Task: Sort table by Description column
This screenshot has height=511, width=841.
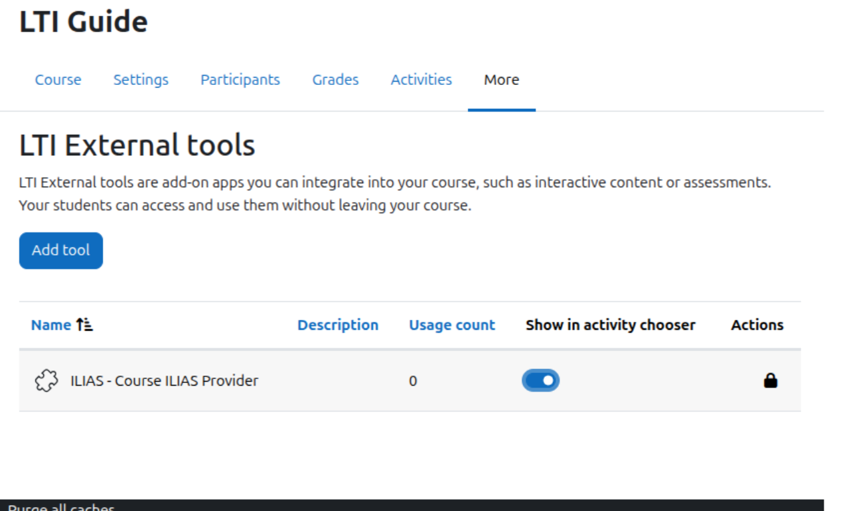Action: point(338,325)
